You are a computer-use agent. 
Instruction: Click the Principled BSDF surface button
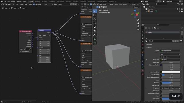click(170, 51)
